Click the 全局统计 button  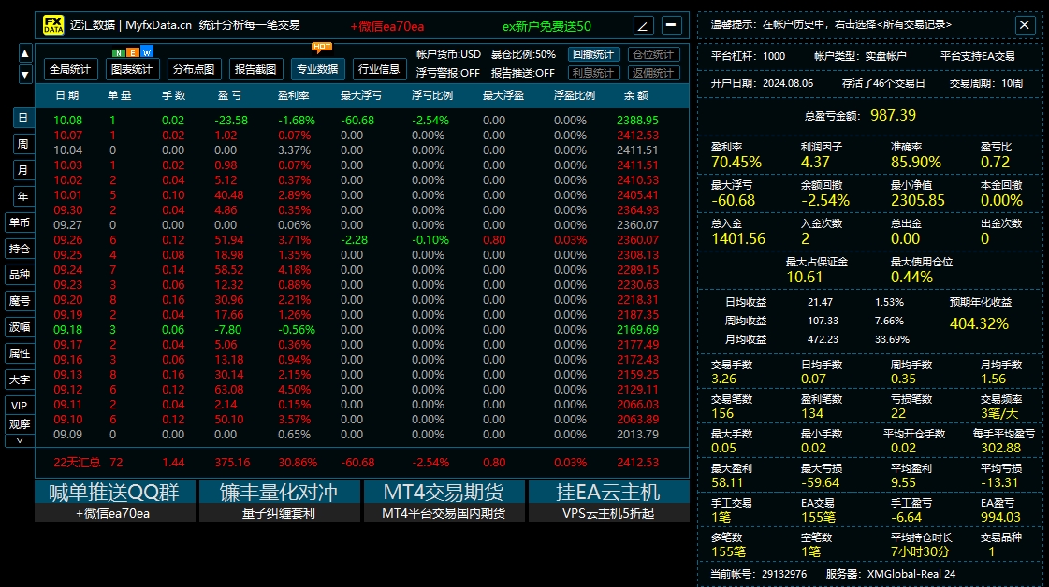pos(70,69)
